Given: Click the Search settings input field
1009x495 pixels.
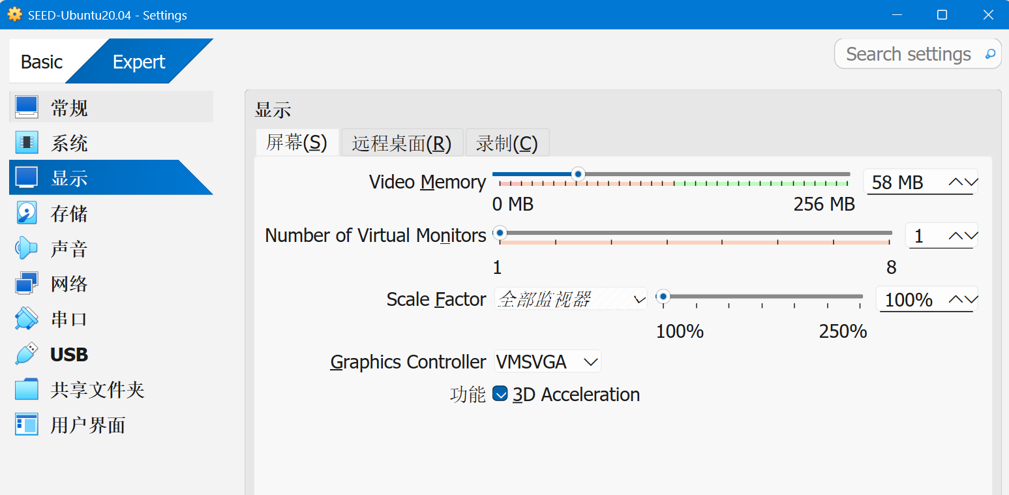Looking at the screenshot, I should pyautogui.click(x=908, y=54).
